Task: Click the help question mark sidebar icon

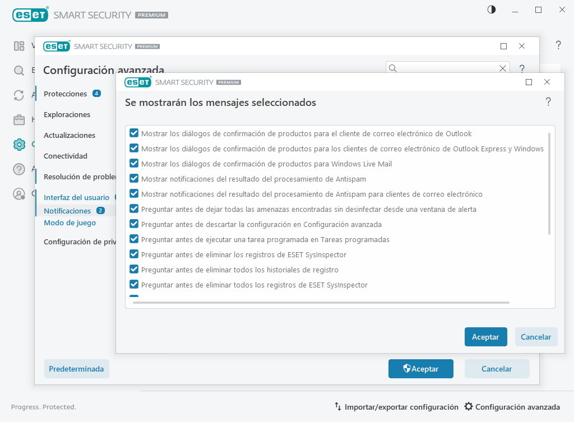Action: [x=19, y=169]
